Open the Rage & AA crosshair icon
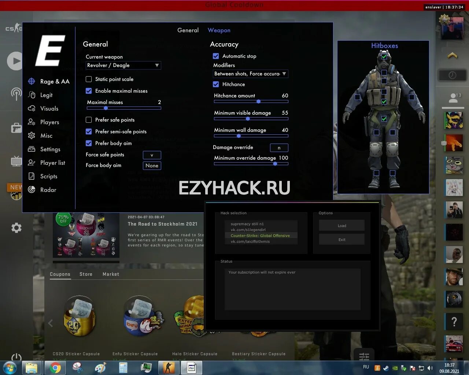 (32, 81)
